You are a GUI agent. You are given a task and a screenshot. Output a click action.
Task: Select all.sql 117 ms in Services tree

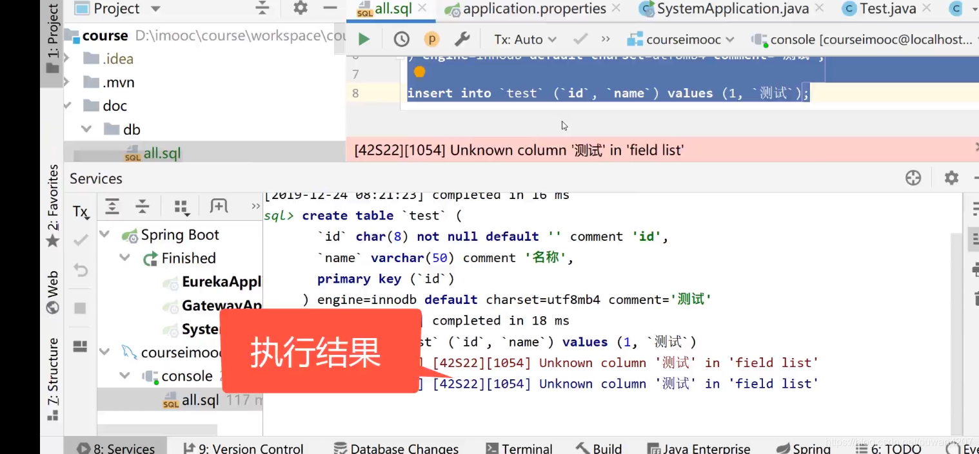pyautogui.click(x=180, y=400)
